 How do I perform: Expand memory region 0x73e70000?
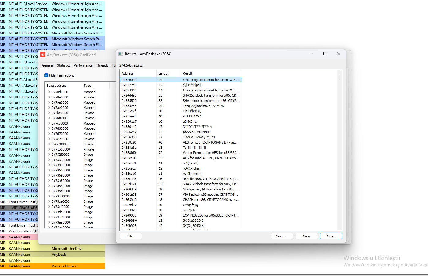point(49,217)
